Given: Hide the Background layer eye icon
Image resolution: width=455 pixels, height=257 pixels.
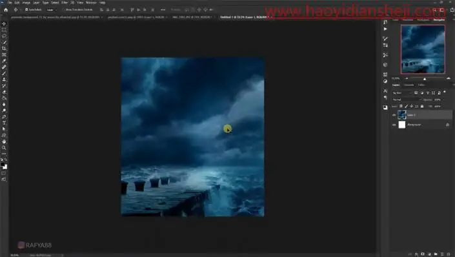Looking at the screenshot, I should [x=394, y=125].
